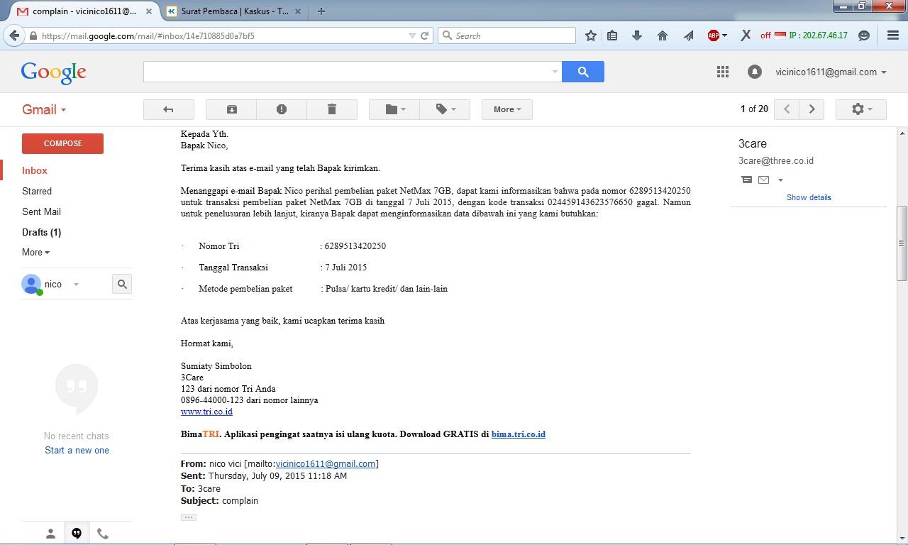Open bookmarks list icon
Screen dimensions: 908x545
pyautogui.click(x=612, y=35)
